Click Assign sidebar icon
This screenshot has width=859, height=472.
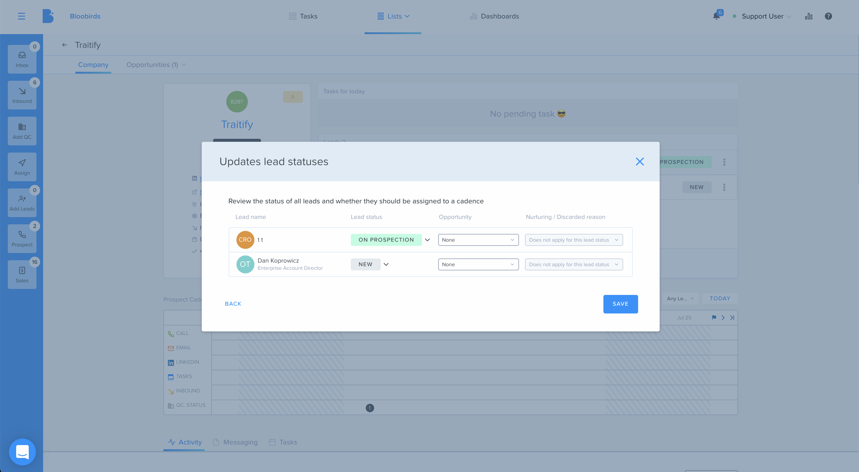pyautogui.click(x=22, y=167)
